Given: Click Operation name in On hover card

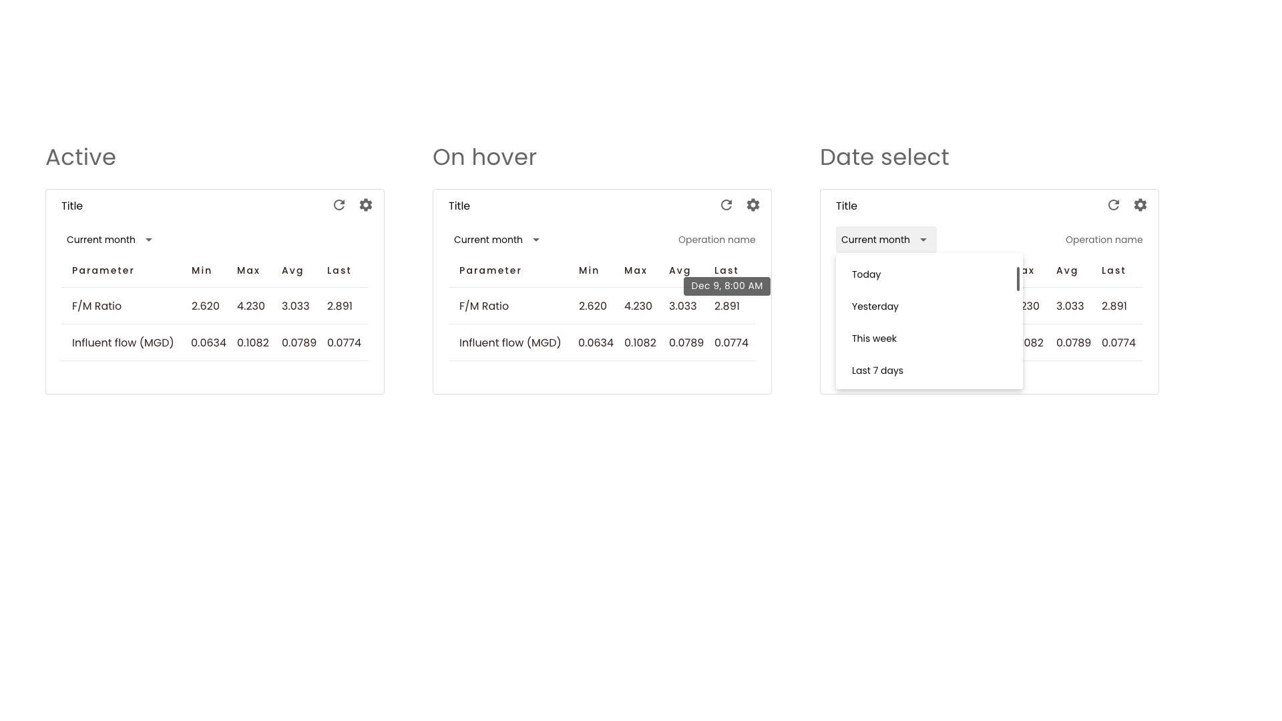Looking at the screenshot, I should pyautogui.click(x=716, y=240).
